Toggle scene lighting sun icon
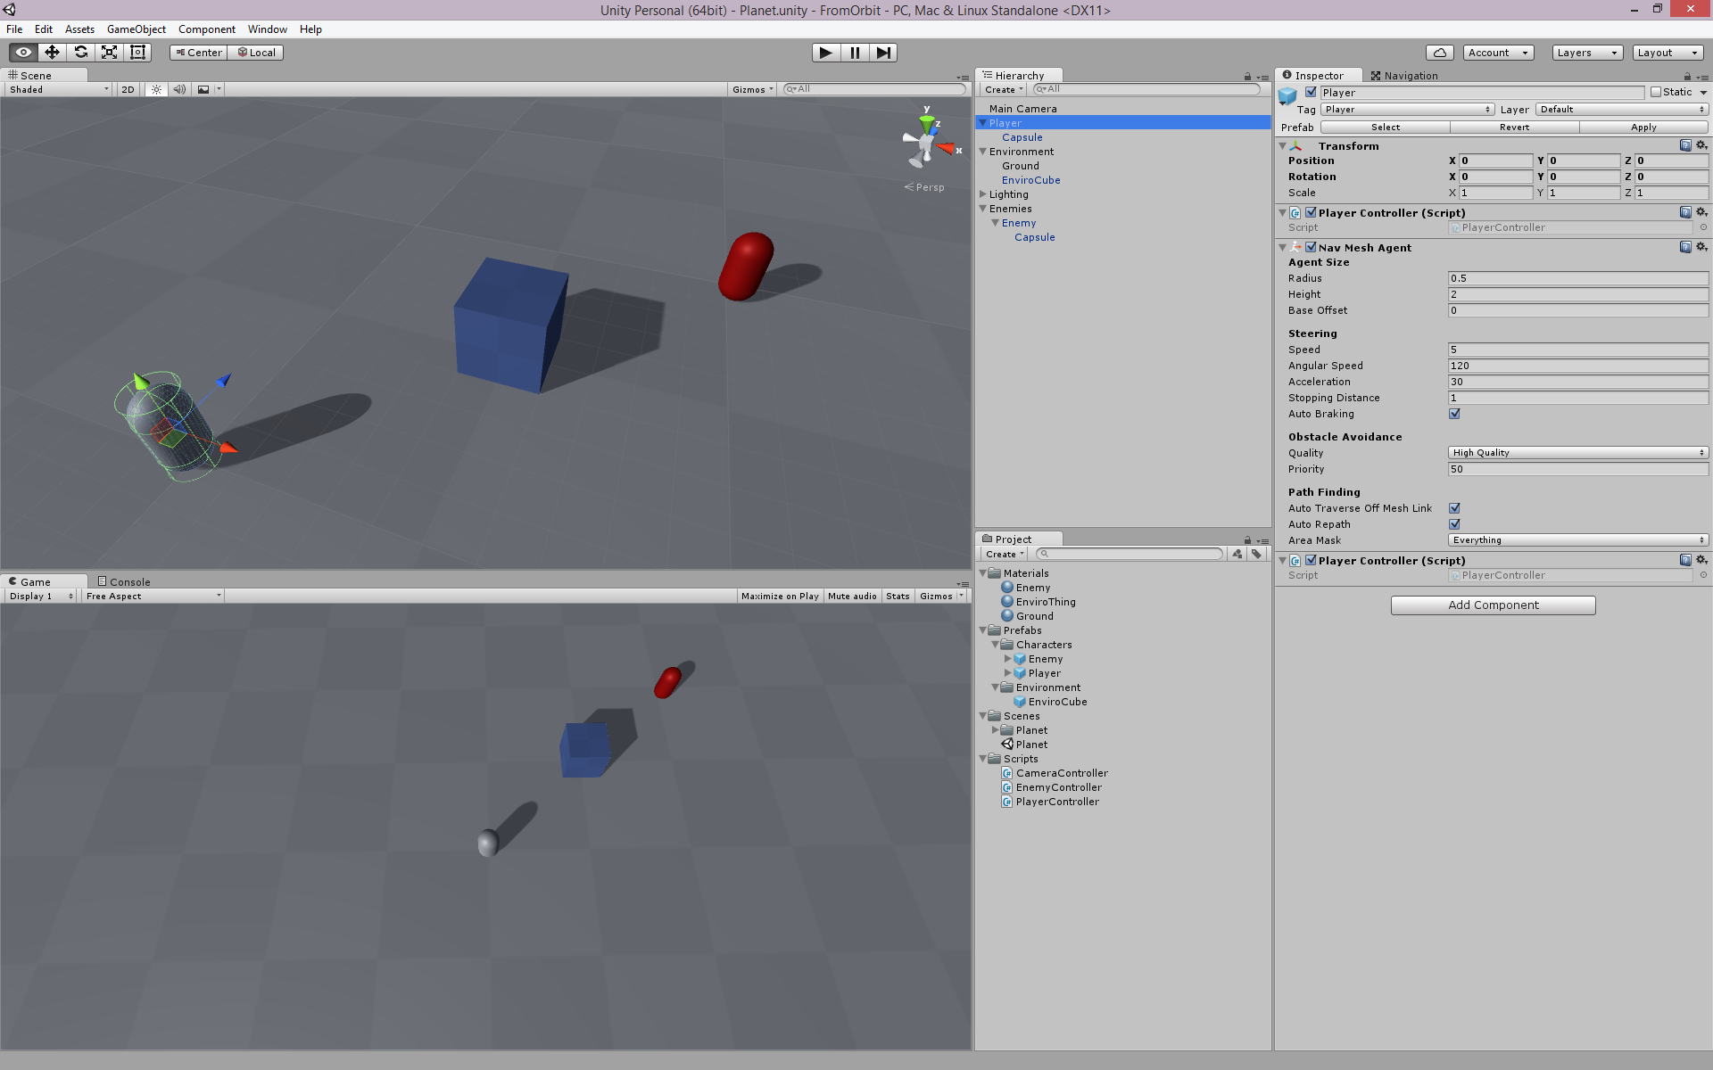1713x1070 pixels. click(156, 89)
